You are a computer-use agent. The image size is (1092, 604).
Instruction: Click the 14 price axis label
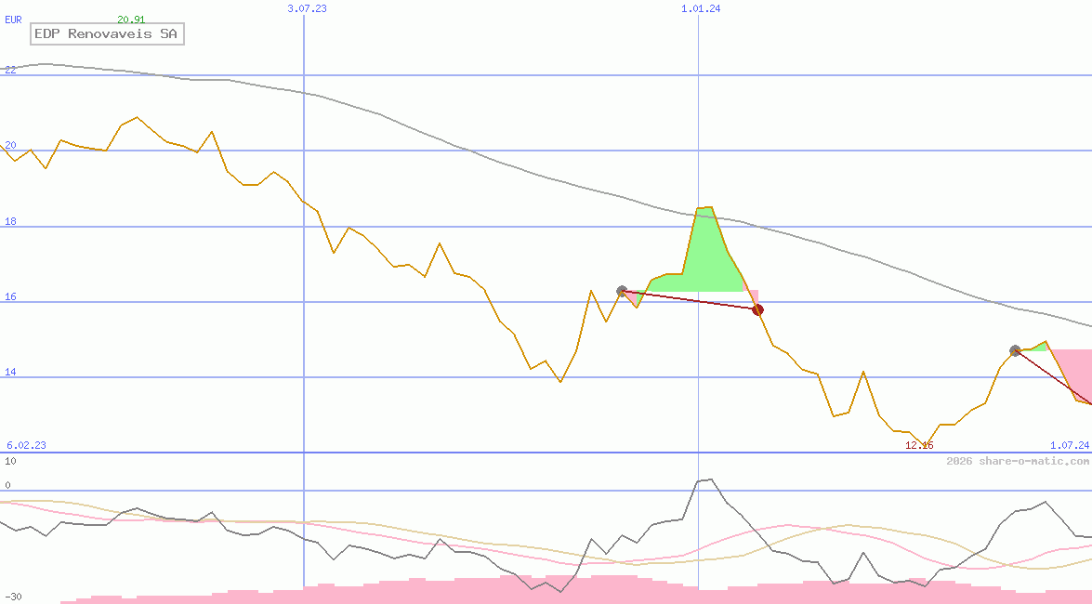pos(10,372)
